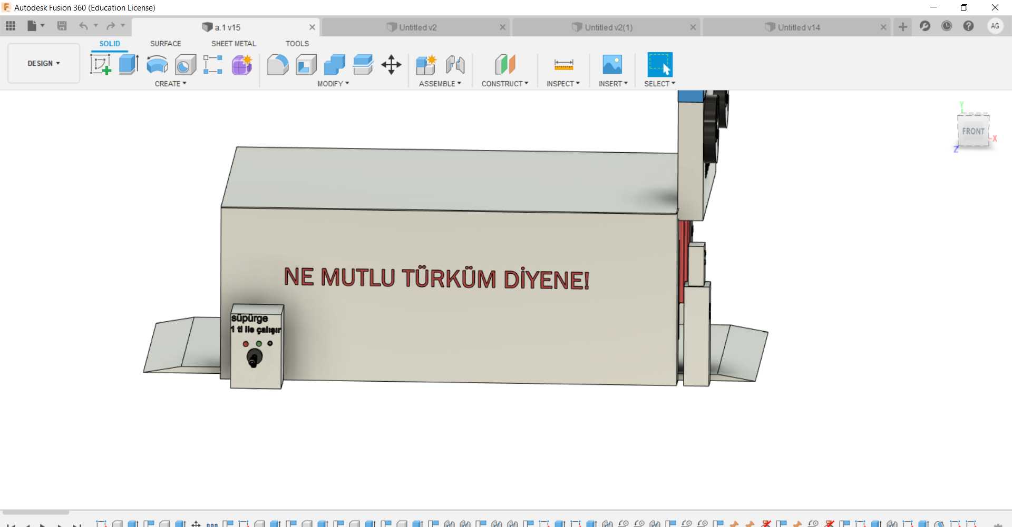Select the Fillet tool
This screenshot has height=527, width=1012.
[x=278, y=65]
